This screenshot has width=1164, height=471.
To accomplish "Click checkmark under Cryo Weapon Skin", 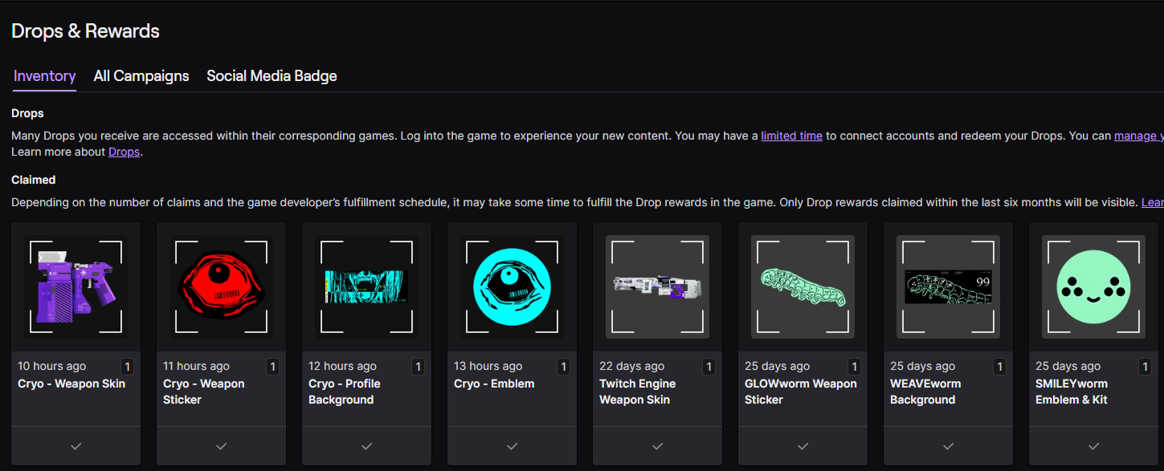I will pyautogui.click(x=76, y=446).
